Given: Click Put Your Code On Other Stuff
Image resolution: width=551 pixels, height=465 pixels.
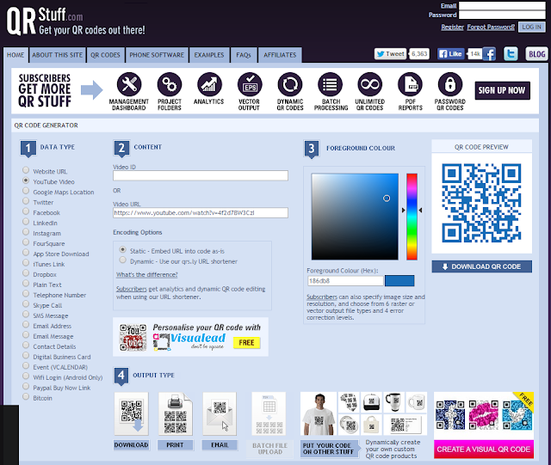Looking at the screenshot, I should [x=329, y=449].
